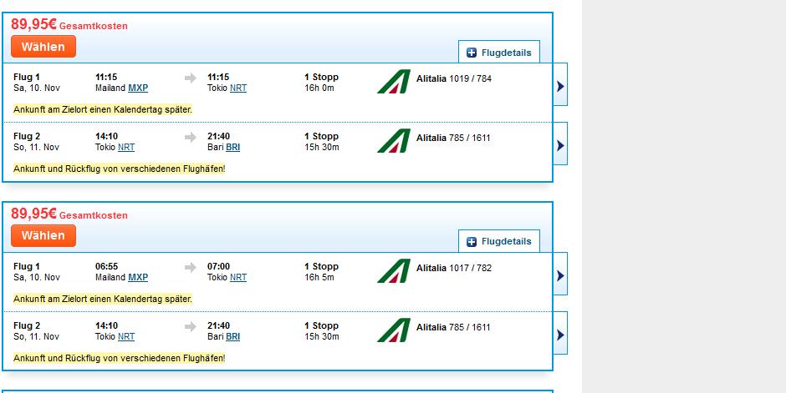Click the gray arrow between Mailand 11:15 and Tokio

pyautogui.click(x=191, y=78)
